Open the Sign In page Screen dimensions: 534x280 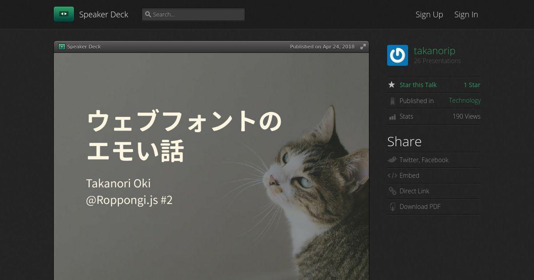coord(466,15)
